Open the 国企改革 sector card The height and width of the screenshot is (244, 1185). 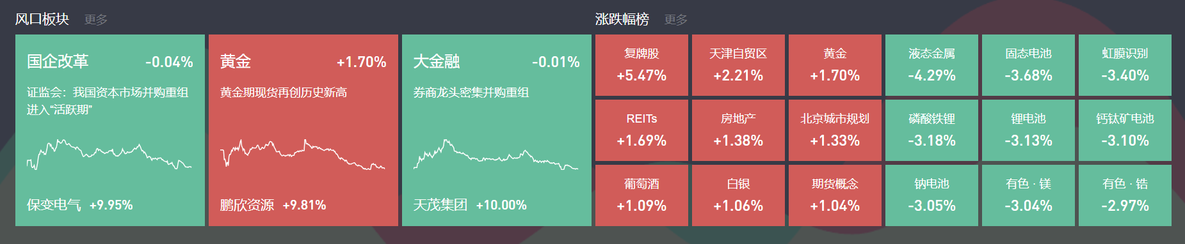coord(110,130)
